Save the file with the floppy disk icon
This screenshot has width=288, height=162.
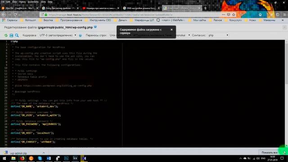point(11,35)
